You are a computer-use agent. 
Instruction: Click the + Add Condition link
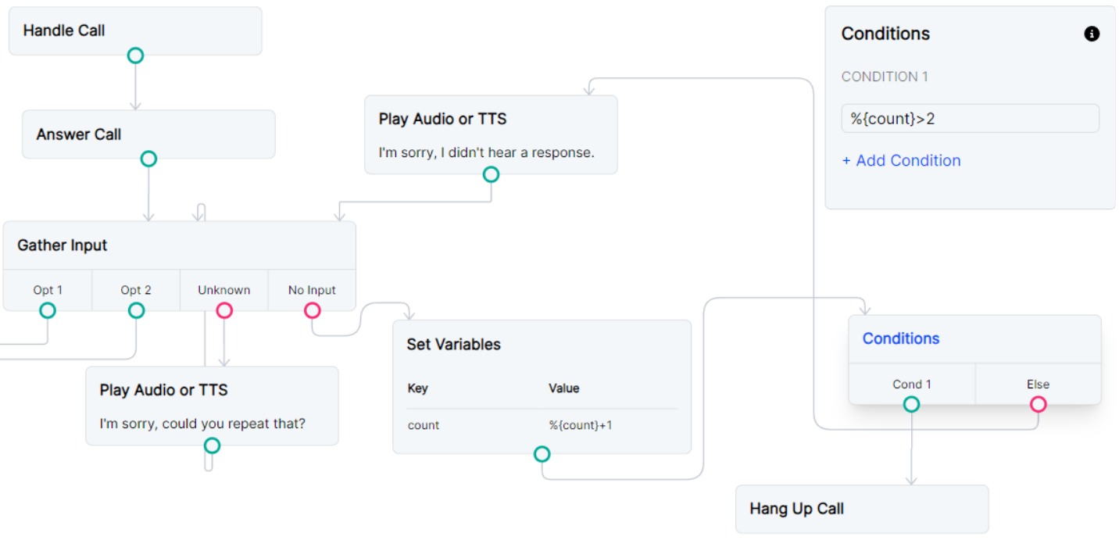(x=901, y=160)
